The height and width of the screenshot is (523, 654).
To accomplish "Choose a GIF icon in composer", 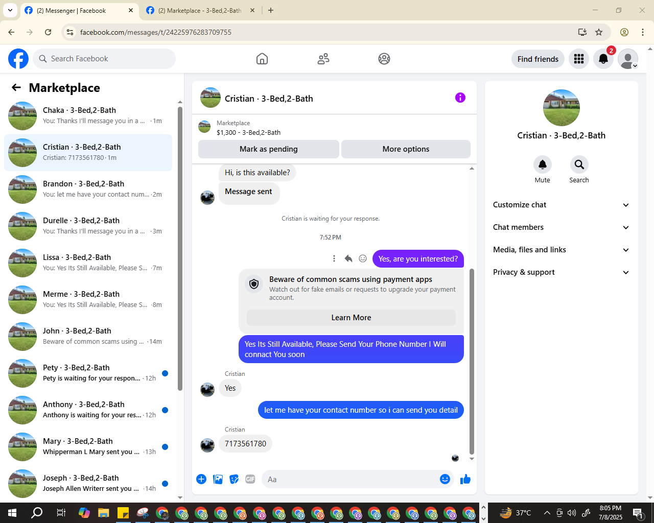I will pos(250,479).
